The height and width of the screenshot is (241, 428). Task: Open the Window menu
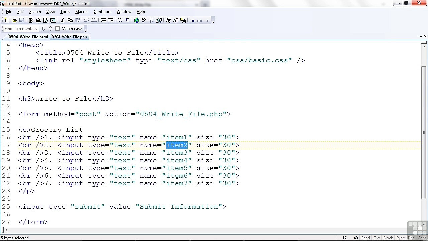tap(124, 12)
